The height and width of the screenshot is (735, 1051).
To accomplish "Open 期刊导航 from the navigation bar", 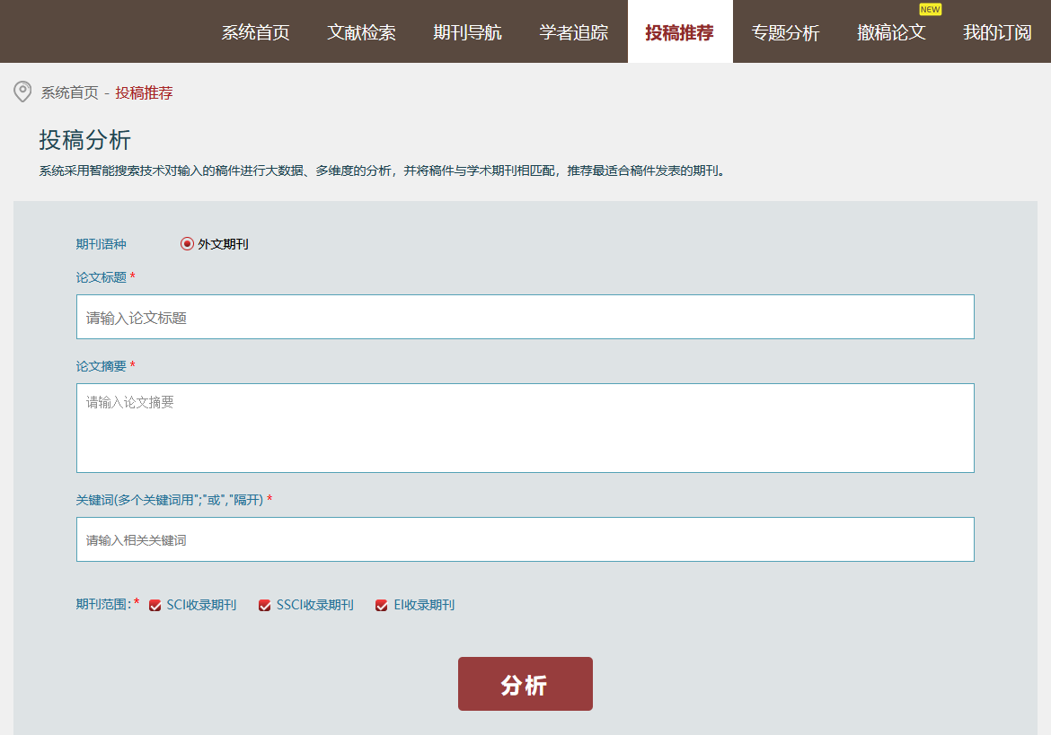I will pos(467,32).
